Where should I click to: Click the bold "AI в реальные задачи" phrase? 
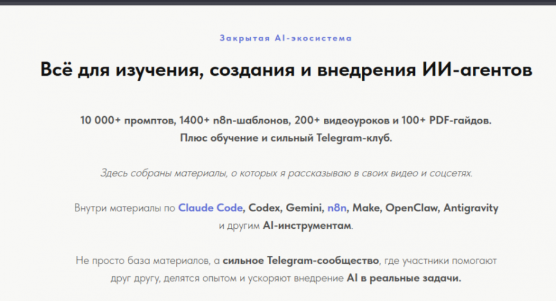[404, 279]
